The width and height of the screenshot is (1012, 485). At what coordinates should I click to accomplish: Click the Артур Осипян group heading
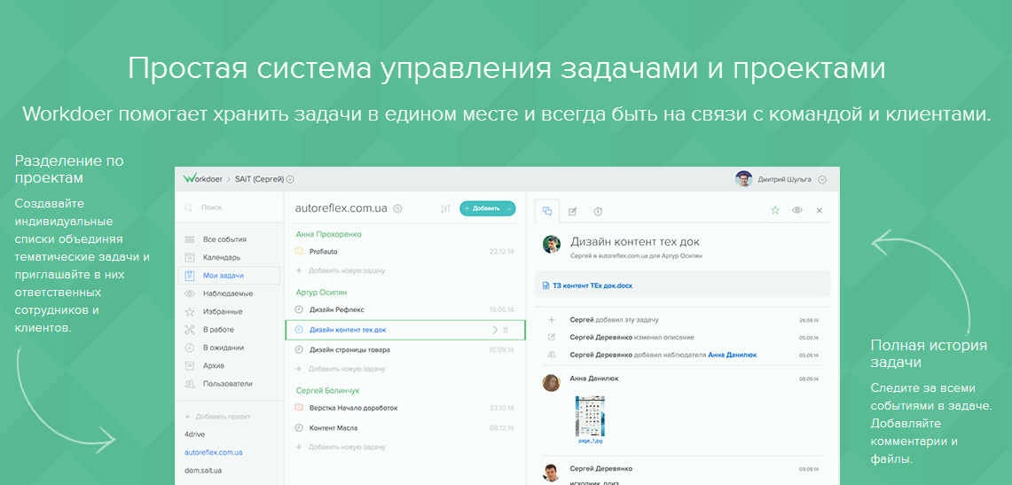[x=321, y=293]
